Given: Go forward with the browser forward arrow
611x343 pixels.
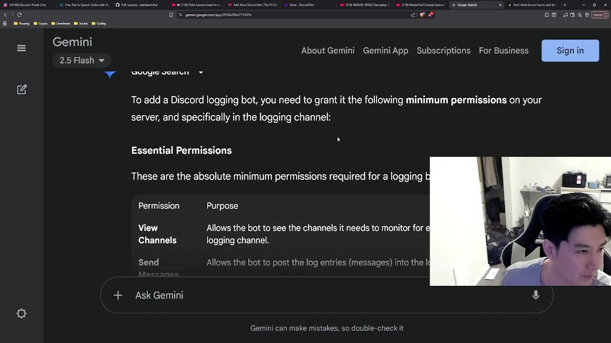Looking at the screenshot, I should pos(12,15).
